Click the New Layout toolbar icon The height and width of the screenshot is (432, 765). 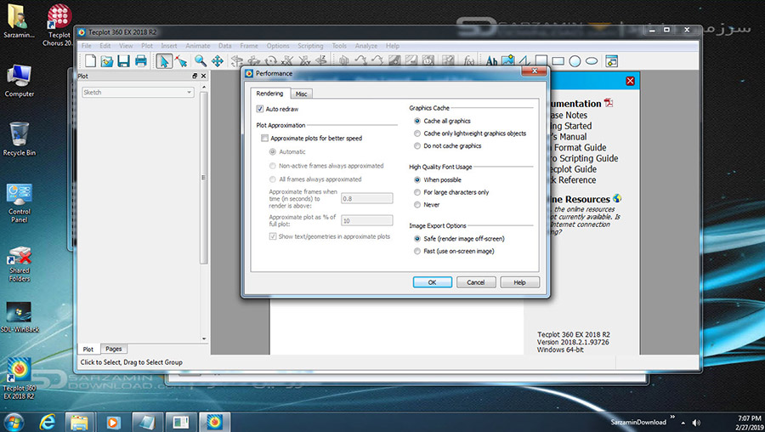click(x=90, y=61)
